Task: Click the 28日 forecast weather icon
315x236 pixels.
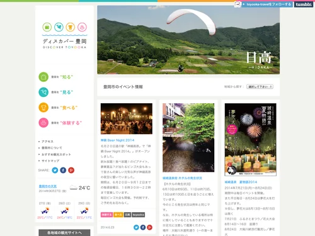Action: click(x=65, y=210)
